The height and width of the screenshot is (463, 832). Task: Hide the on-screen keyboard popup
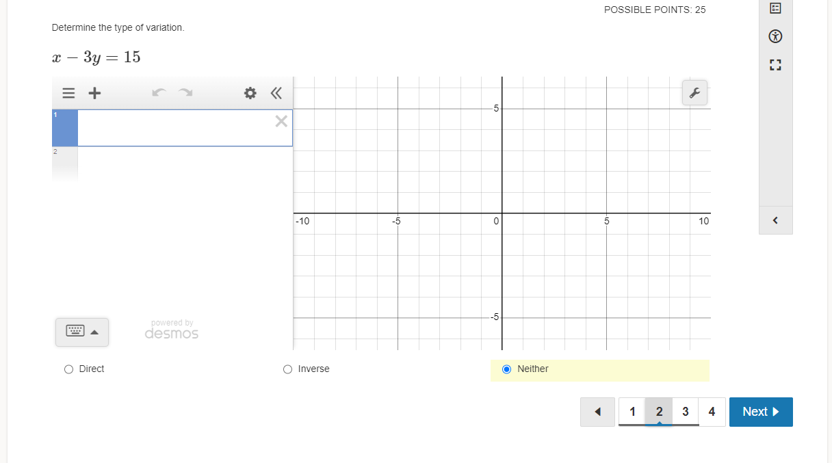click(x=81, y=332)
